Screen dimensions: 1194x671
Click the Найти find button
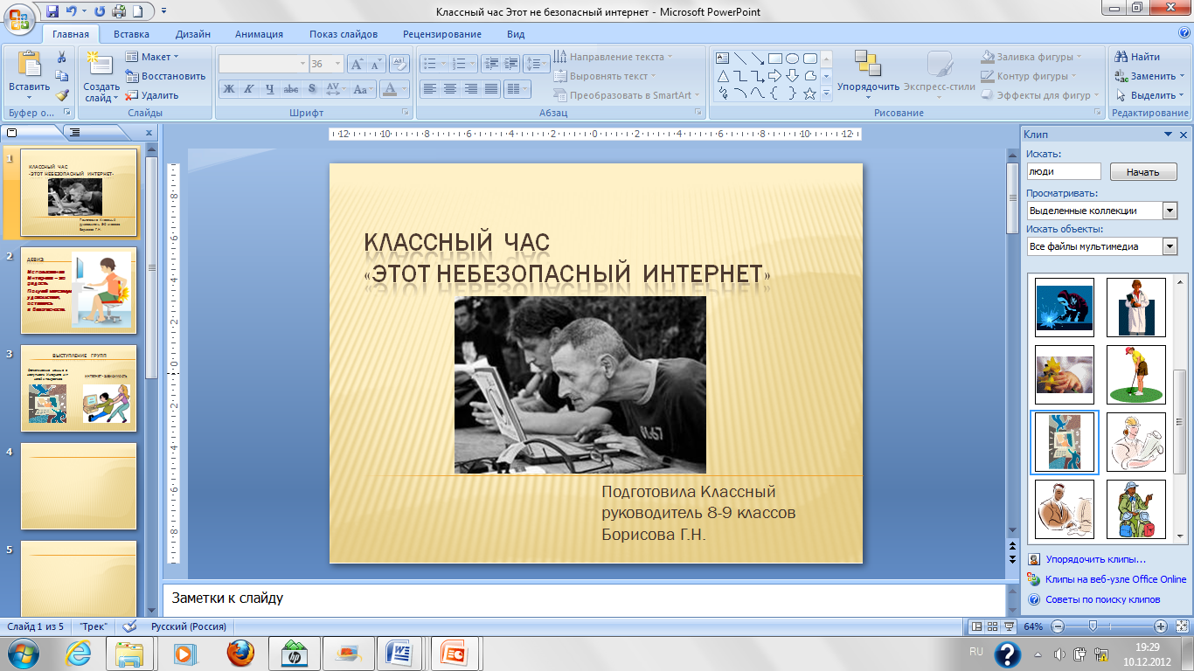point(1138,57)
